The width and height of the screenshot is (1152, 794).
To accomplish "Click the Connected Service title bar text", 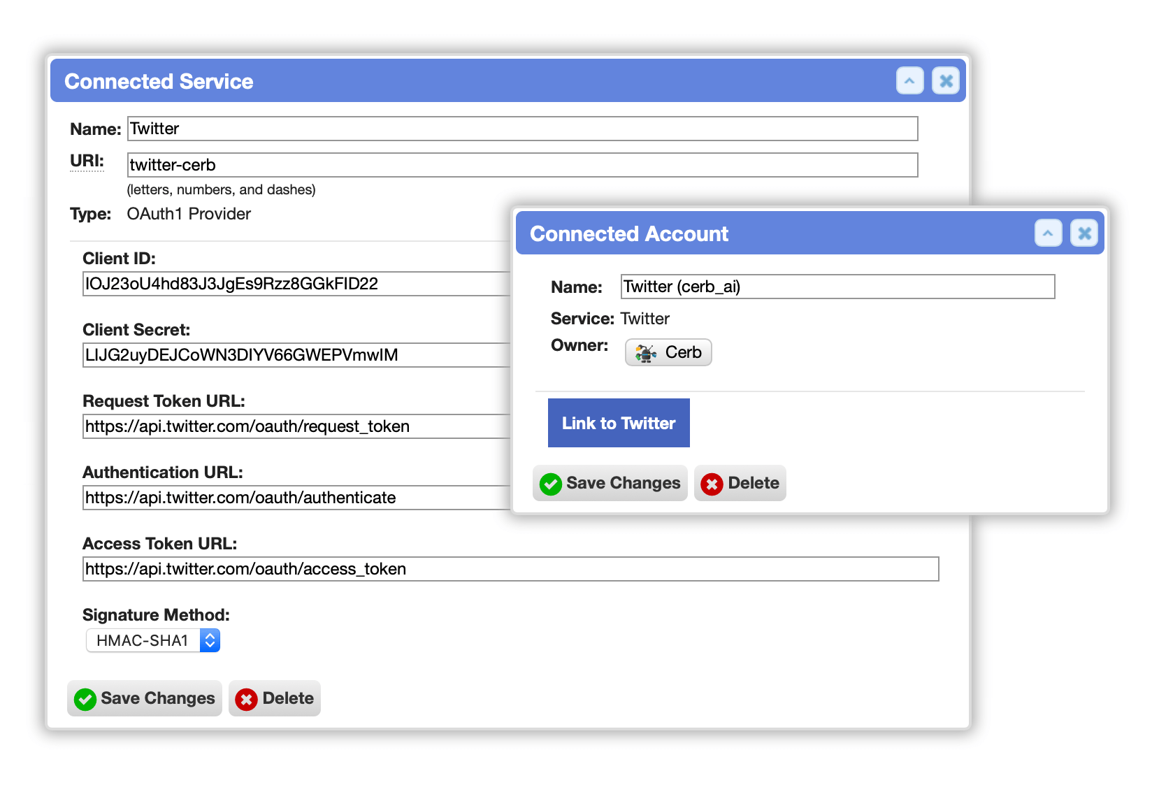I will pos(159,81).
